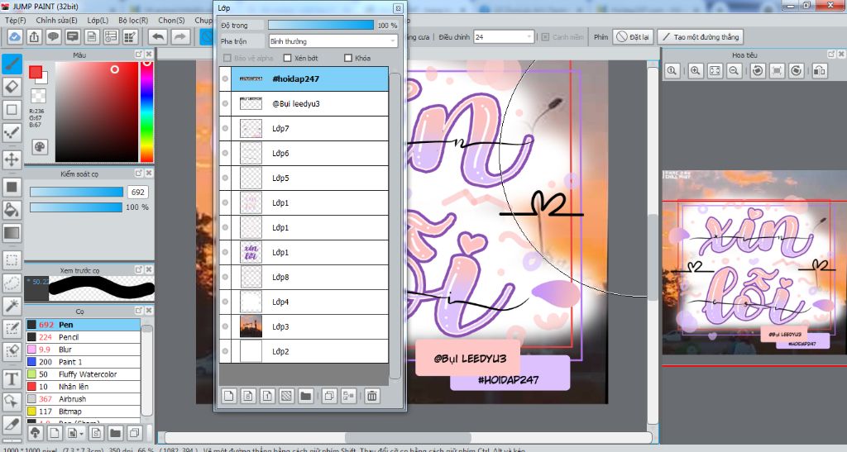The width and height of the screenshot is (847, 452).
Task: Hide the Lớp2 layer
Action: click(225, 351)
